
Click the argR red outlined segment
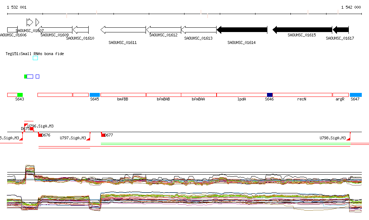pos(341,95)
